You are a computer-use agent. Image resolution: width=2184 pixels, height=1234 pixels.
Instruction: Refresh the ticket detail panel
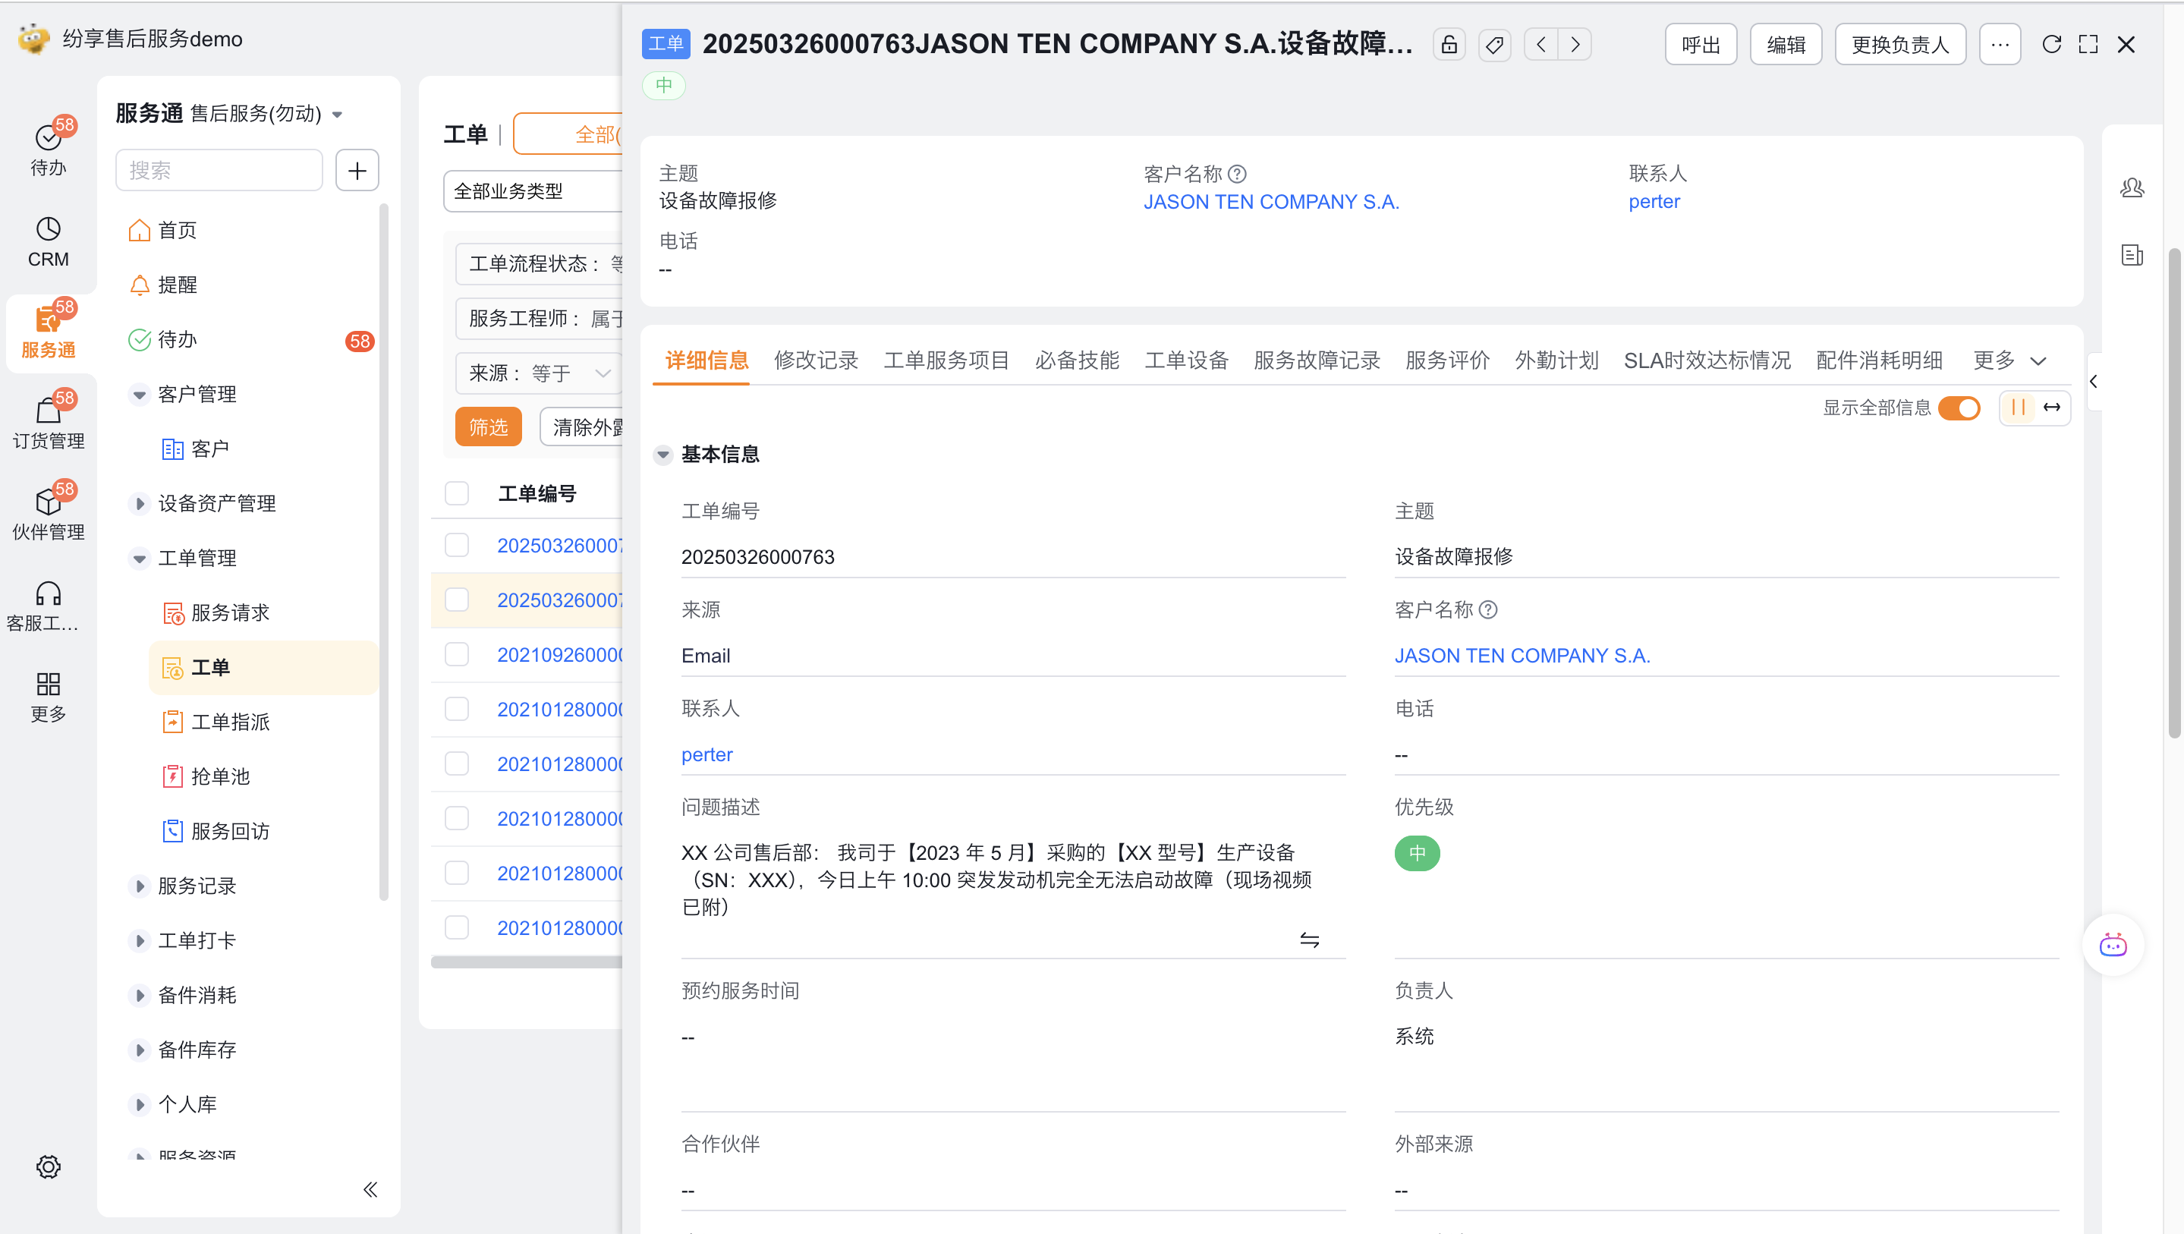pos(2052,44)
